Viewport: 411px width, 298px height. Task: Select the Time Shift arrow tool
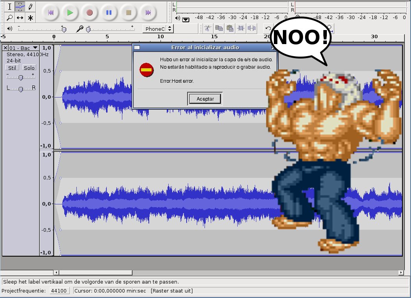tap(20, 18)
